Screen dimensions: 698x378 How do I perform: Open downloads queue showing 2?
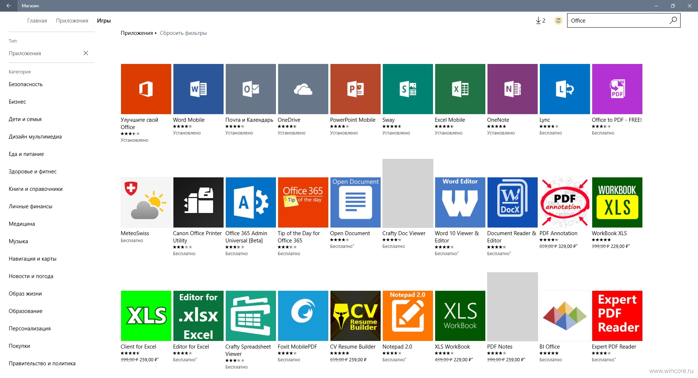540,21
